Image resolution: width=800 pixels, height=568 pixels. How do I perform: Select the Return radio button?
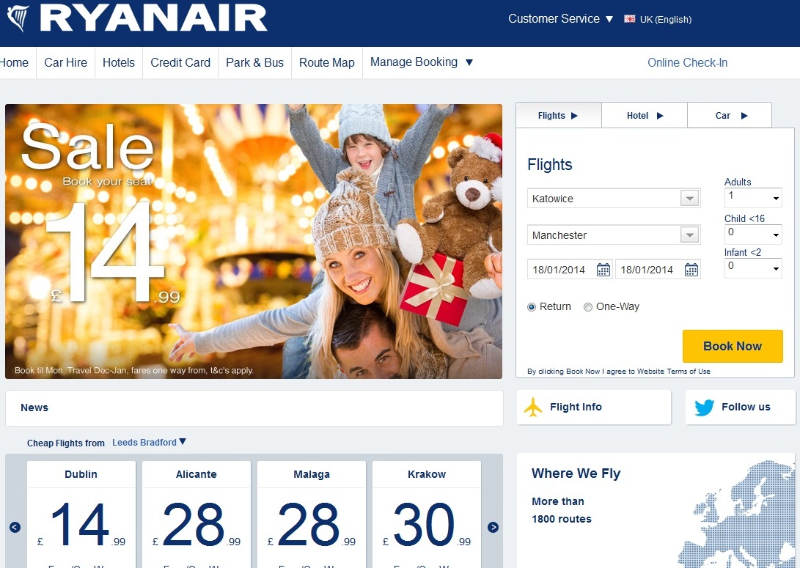tap(532, 307)
